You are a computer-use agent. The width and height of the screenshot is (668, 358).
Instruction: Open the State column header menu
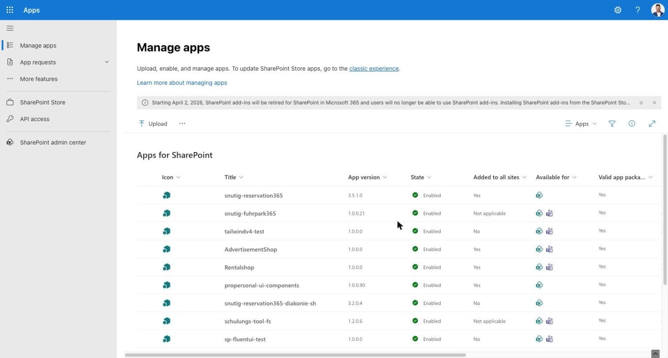point(421,177)
